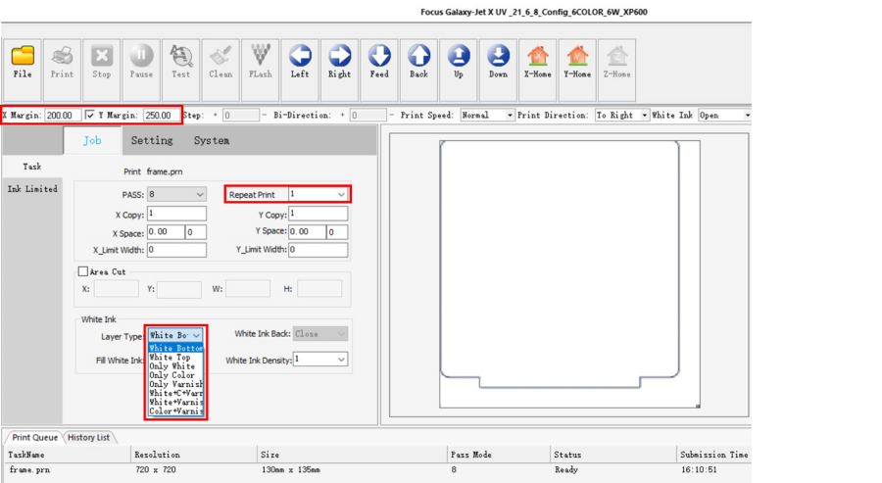Open the Task side tab
882x483 pixels.
[32, 167]
